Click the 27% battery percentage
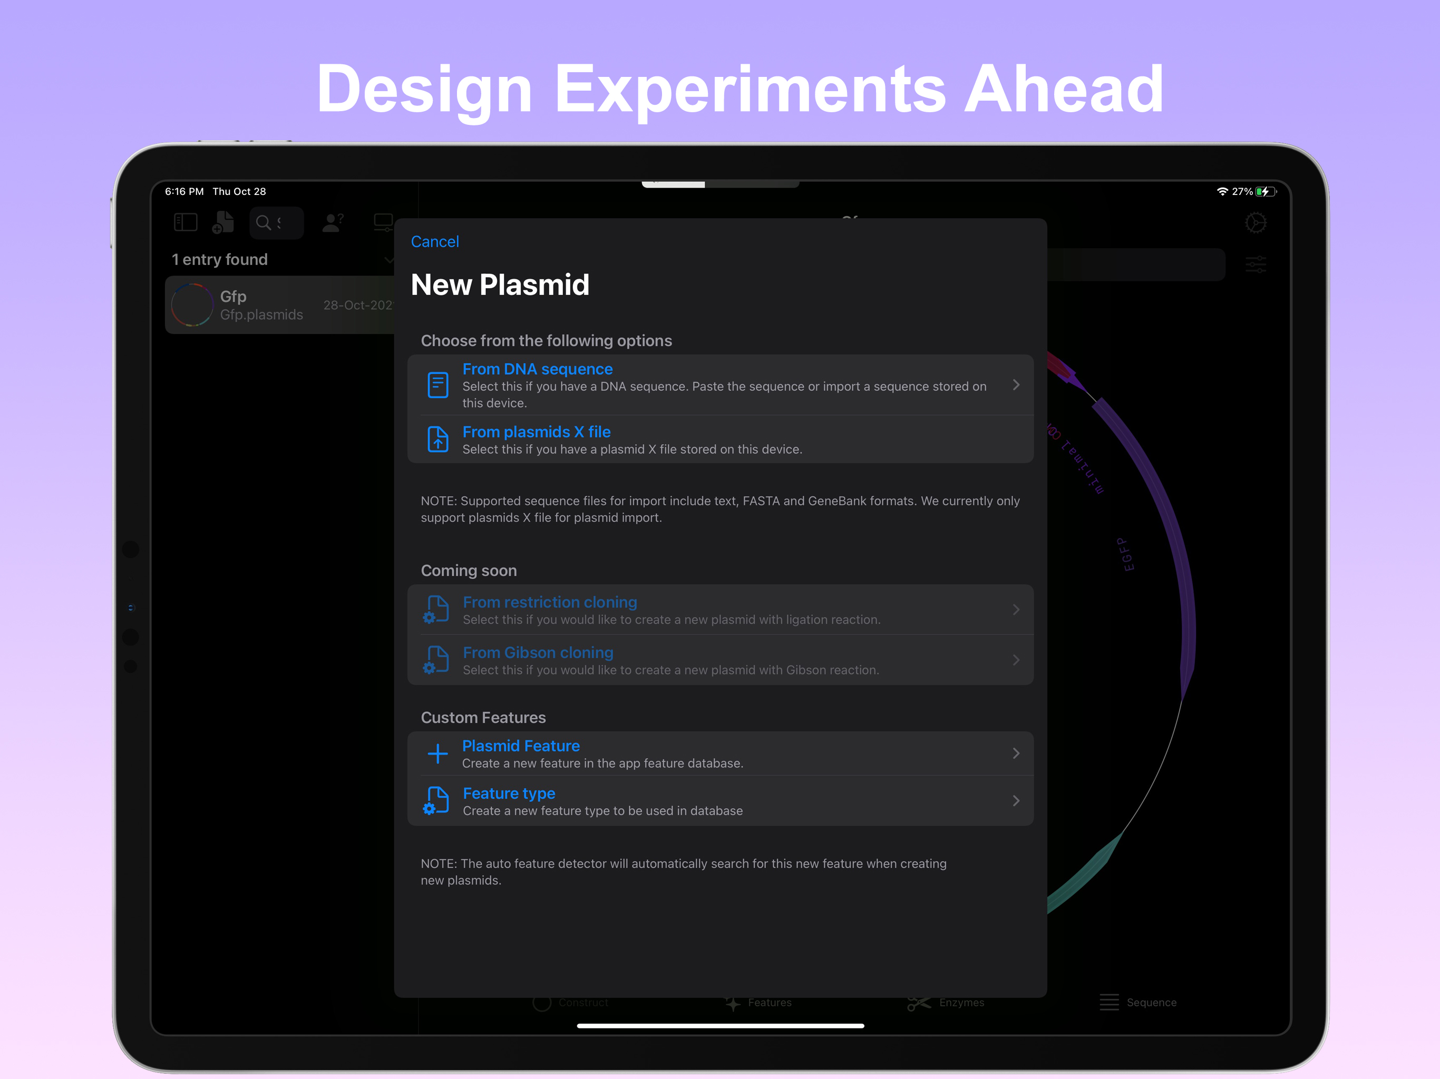The height and width of the screenshot is (1079, 1440). [x=1242, y=191]
